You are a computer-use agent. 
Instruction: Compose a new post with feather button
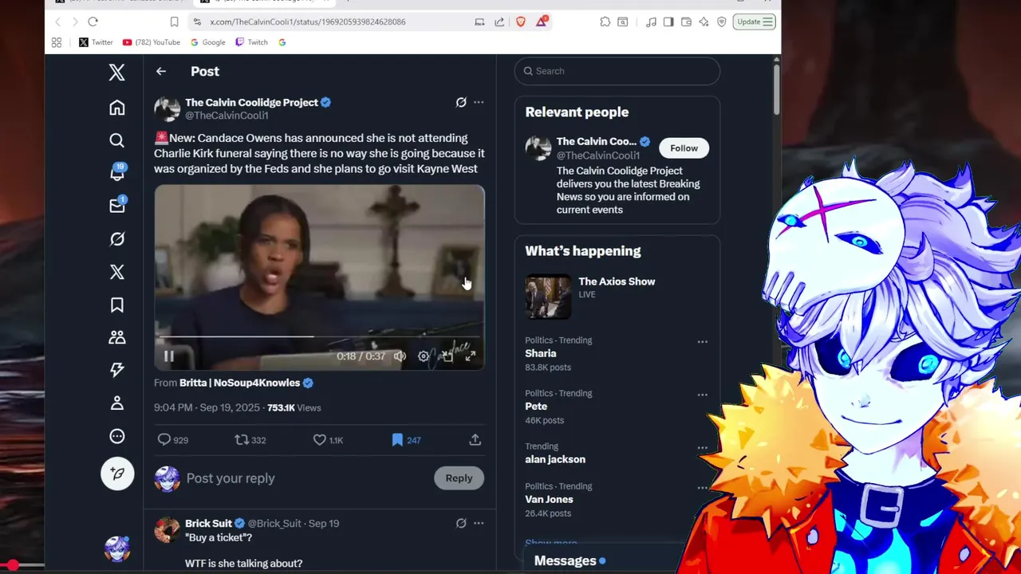click(x=117, y=474)
